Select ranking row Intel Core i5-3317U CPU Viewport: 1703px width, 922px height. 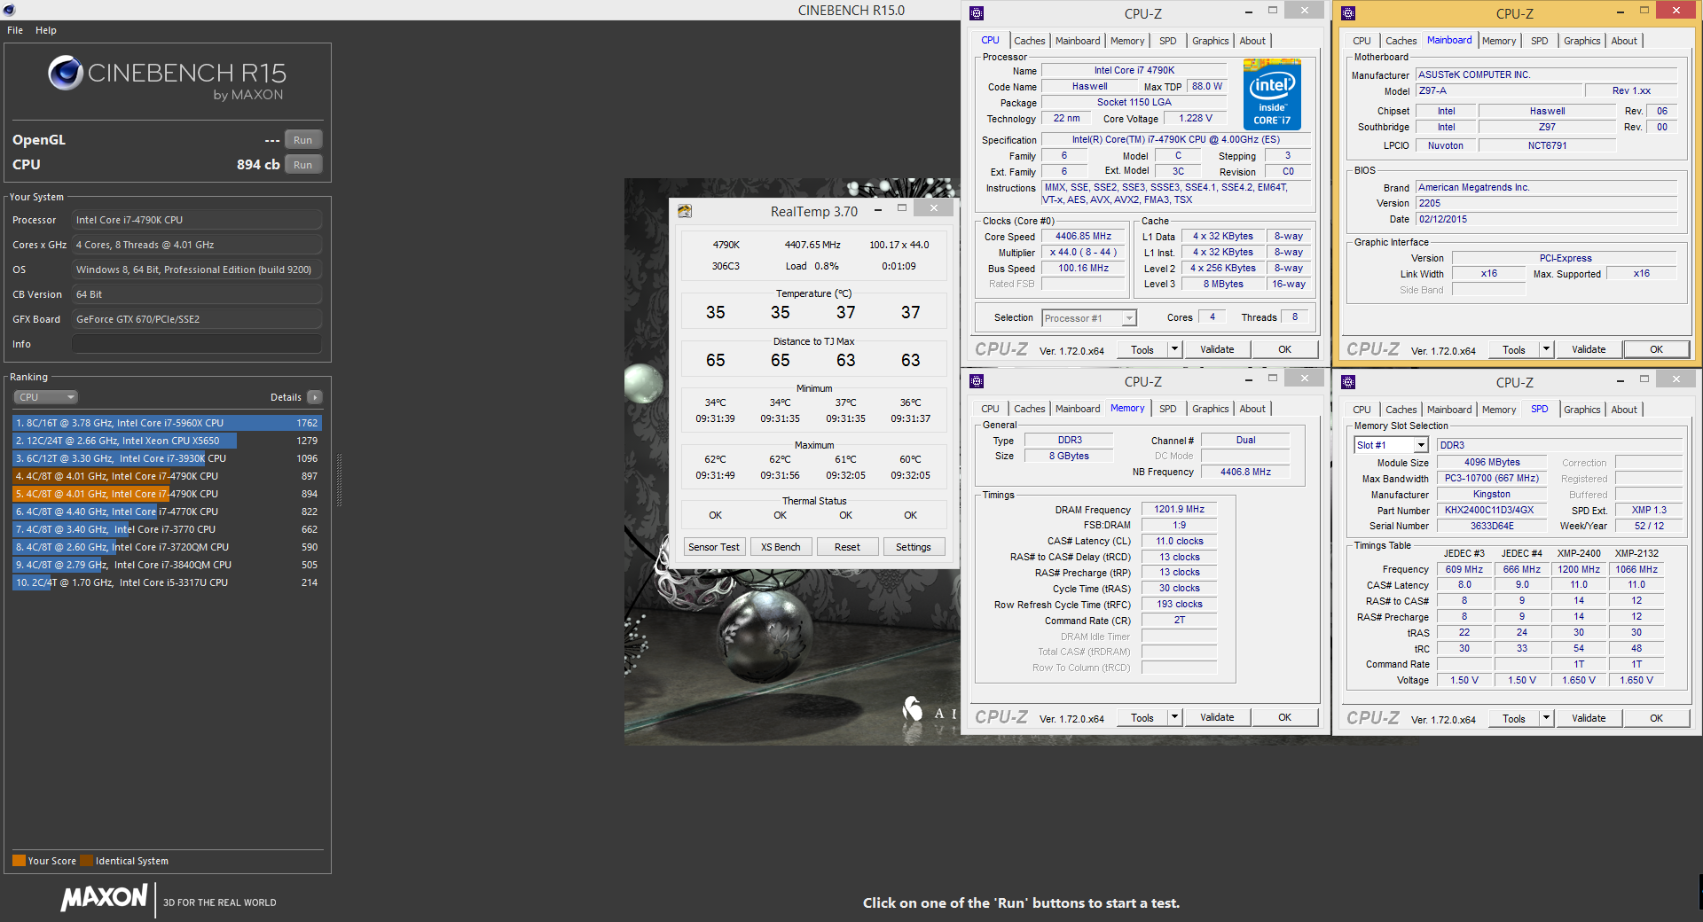tap(167, 582)
